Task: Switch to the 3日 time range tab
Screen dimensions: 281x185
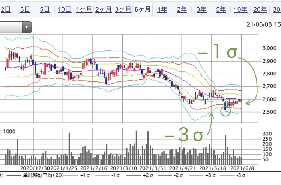Action: pyautogui.click(x=25, y=10)
